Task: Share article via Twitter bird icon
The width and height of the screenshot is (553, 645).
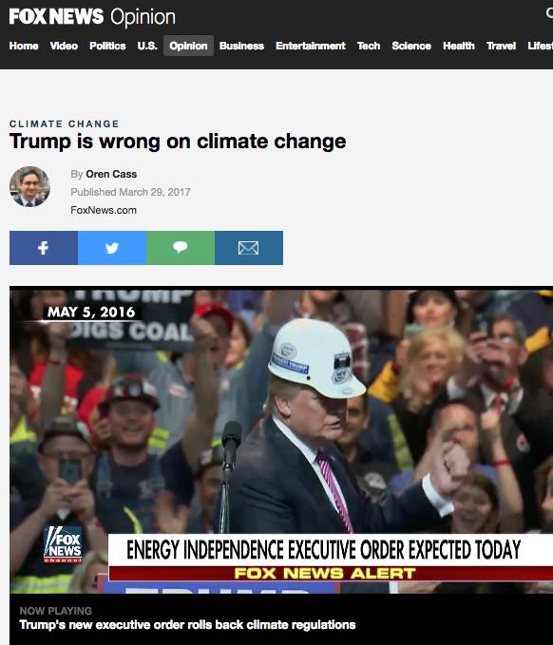Action: coord(112,248)
